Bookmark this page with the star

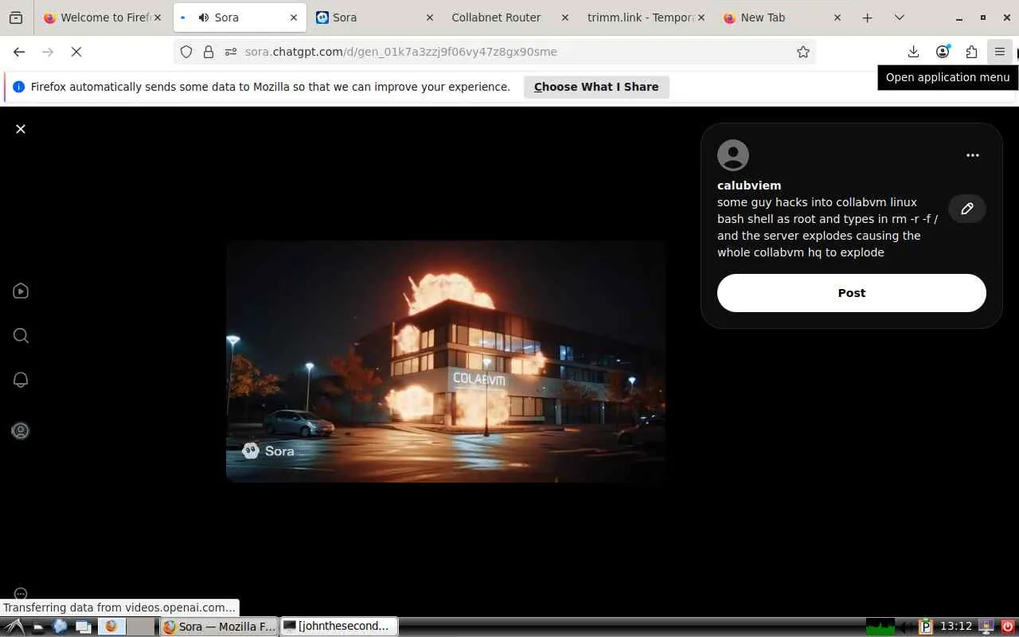pos(803,52)
